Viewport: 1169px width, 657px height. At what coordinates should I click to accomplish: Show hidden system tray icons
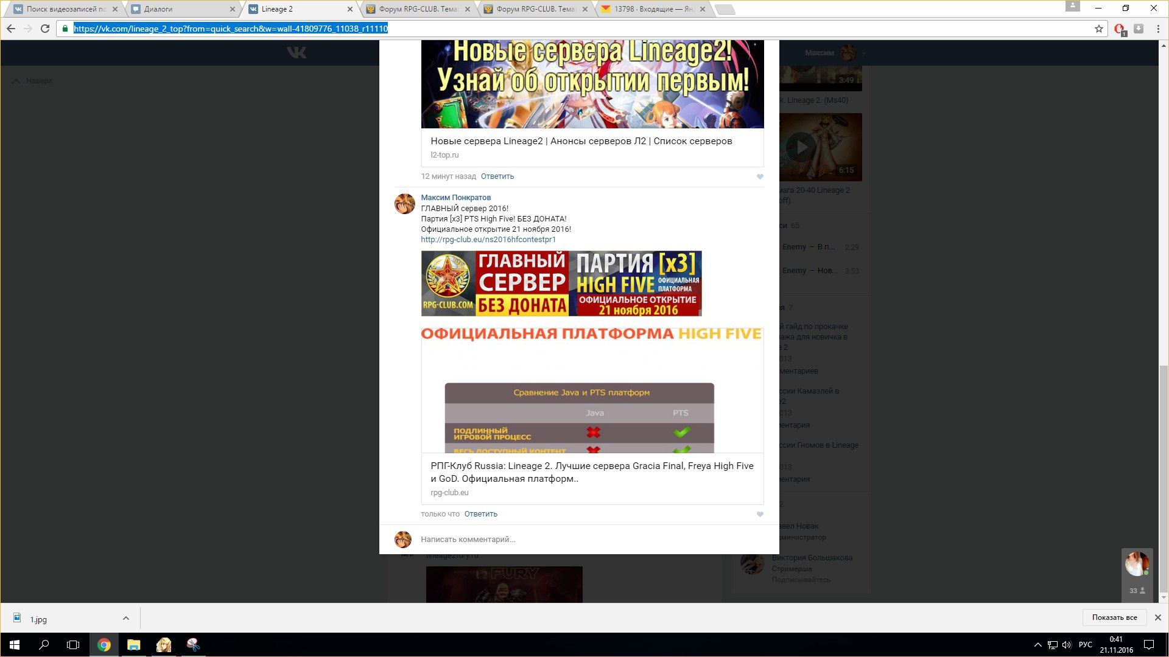(1037, 645)
